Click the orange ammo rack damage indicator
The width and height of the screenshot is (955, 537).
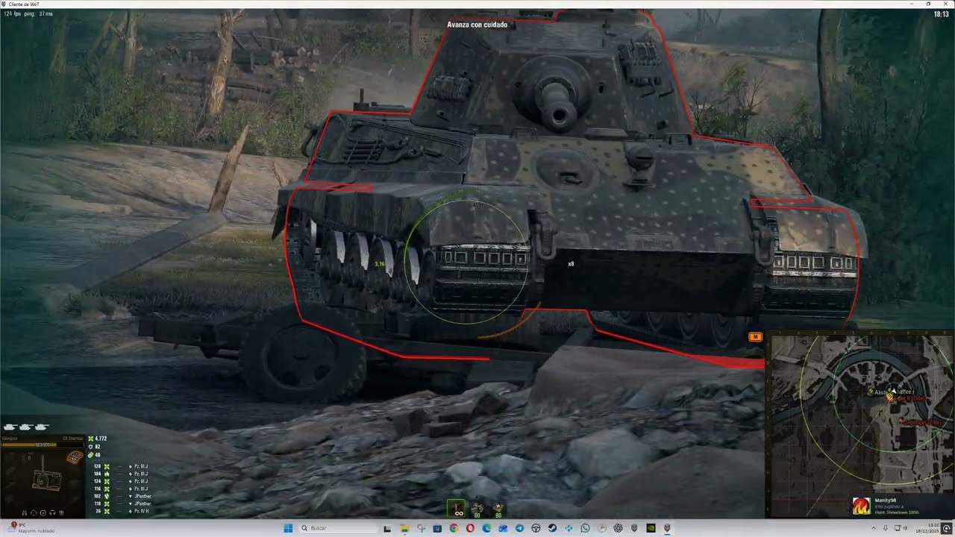point(75,457)
